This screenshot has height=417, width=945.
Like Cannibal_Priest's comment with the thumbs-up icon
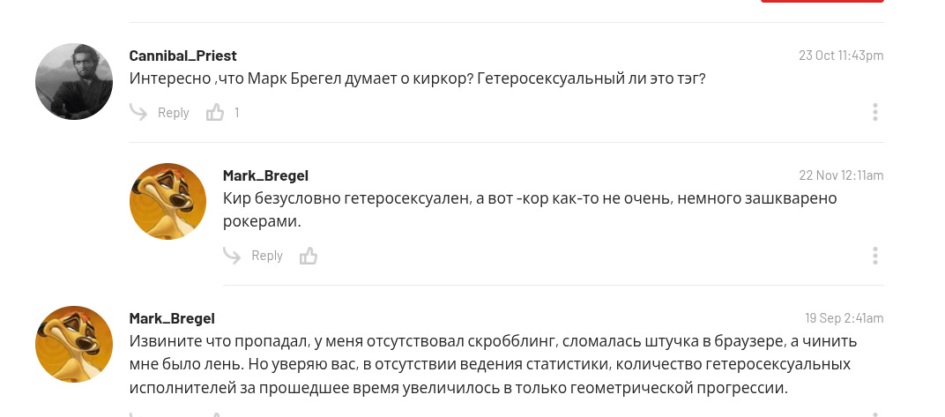215,113
